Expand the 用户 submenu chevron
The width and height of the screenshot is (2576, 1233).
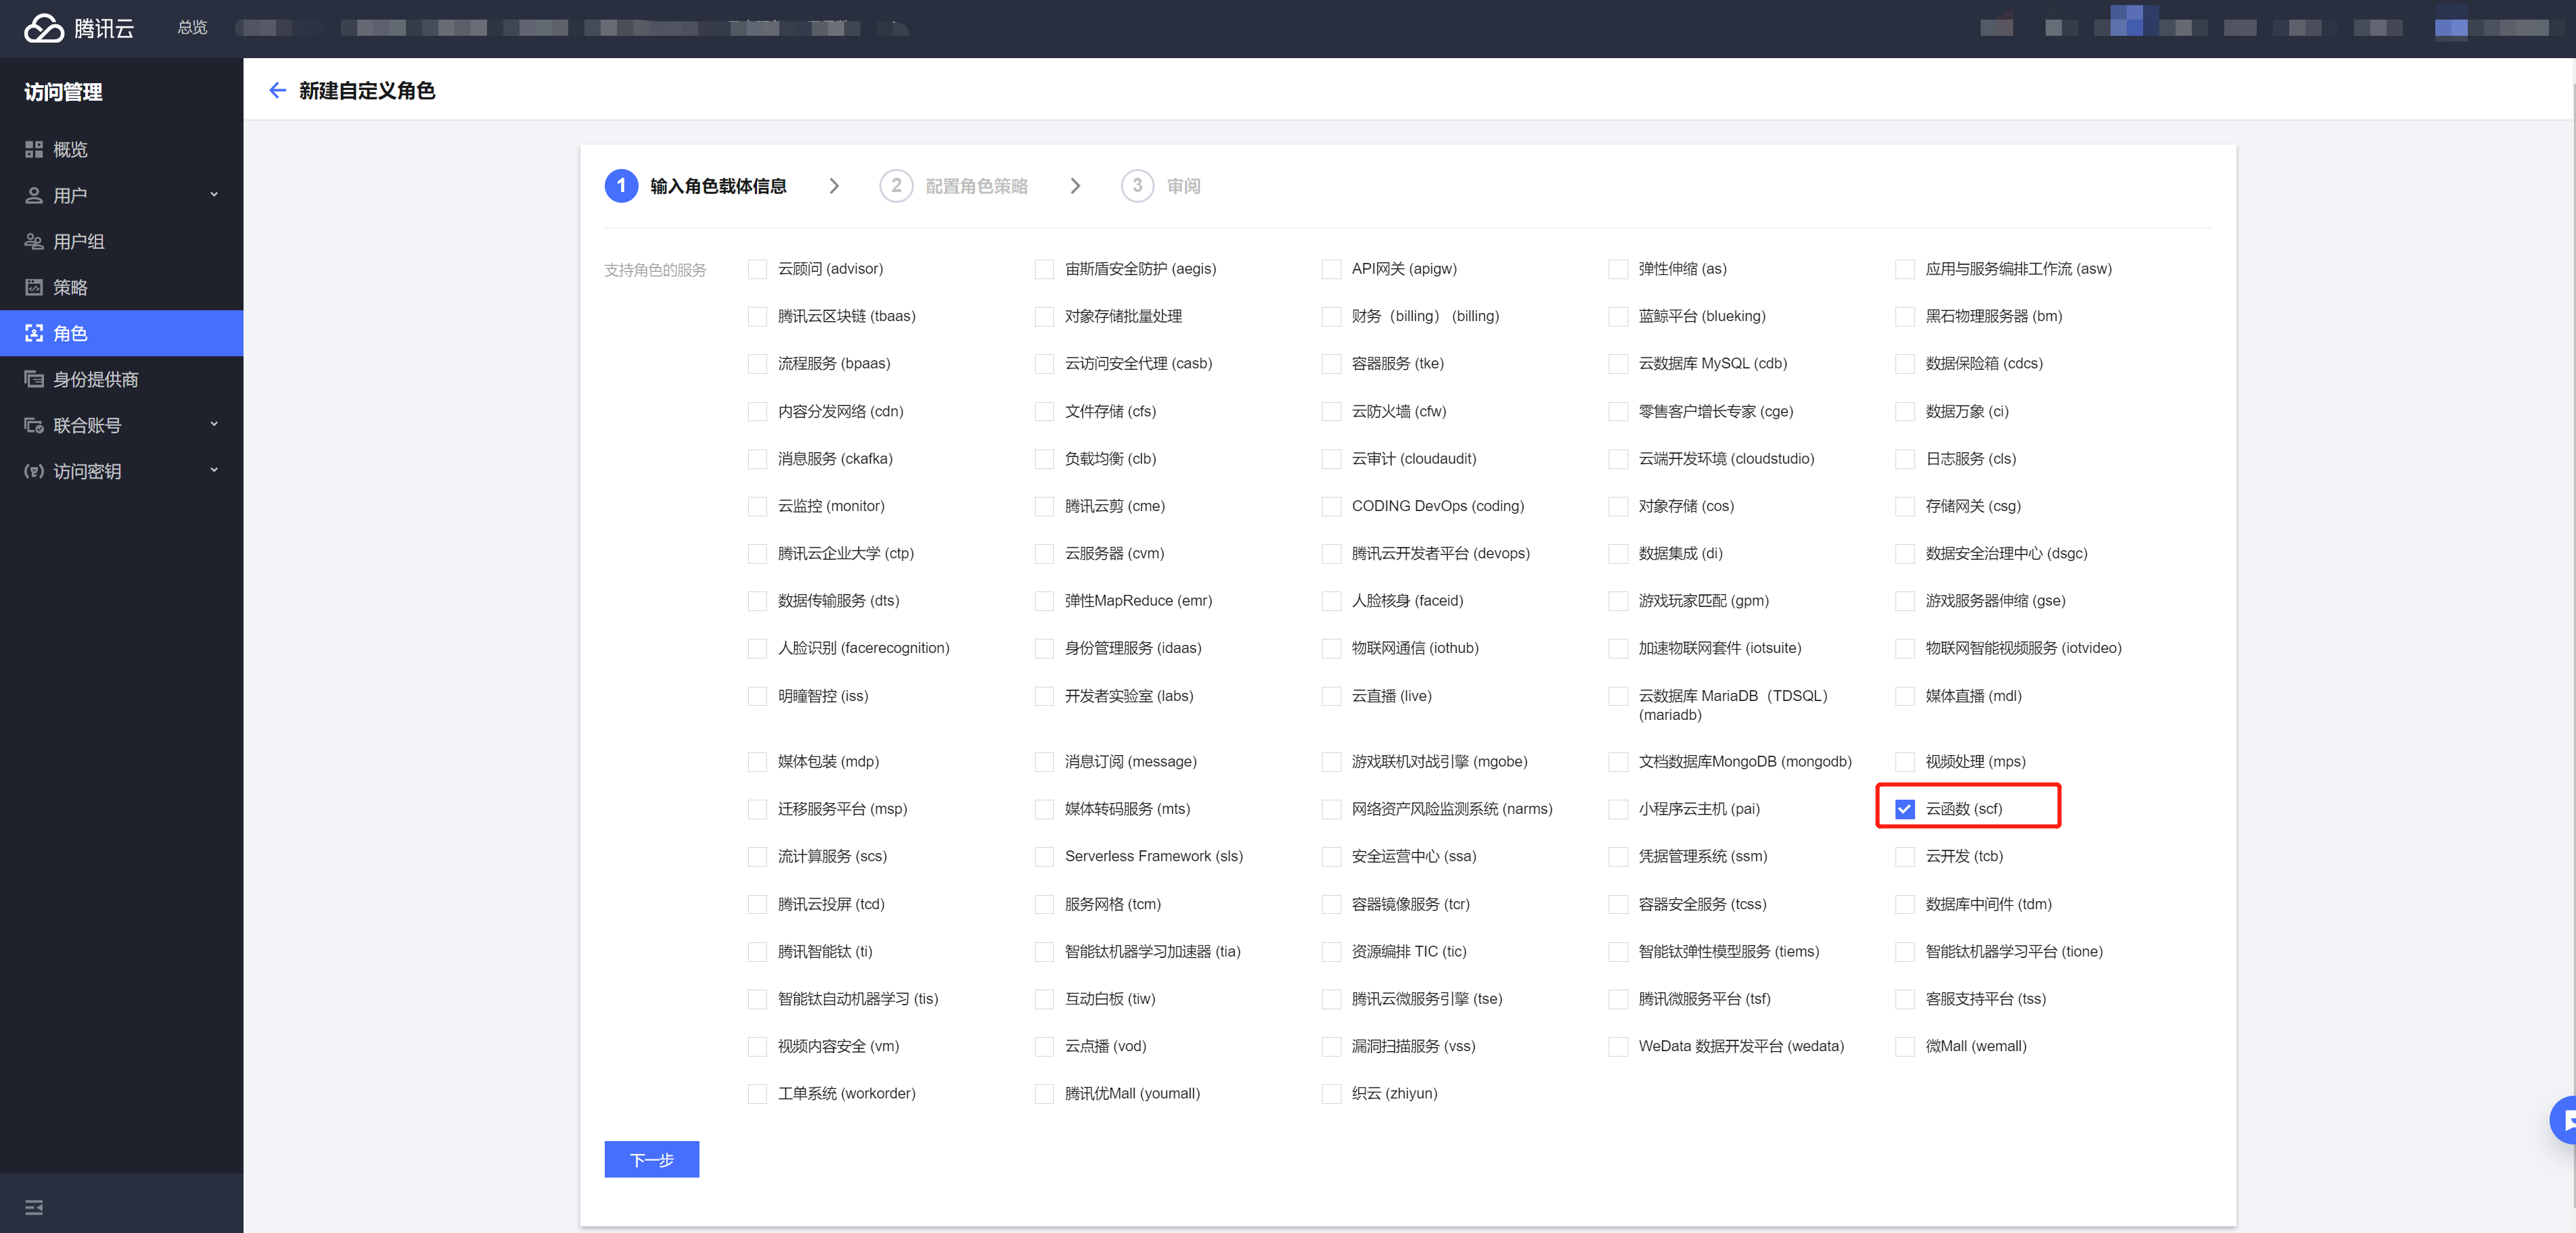pos(214,195)
